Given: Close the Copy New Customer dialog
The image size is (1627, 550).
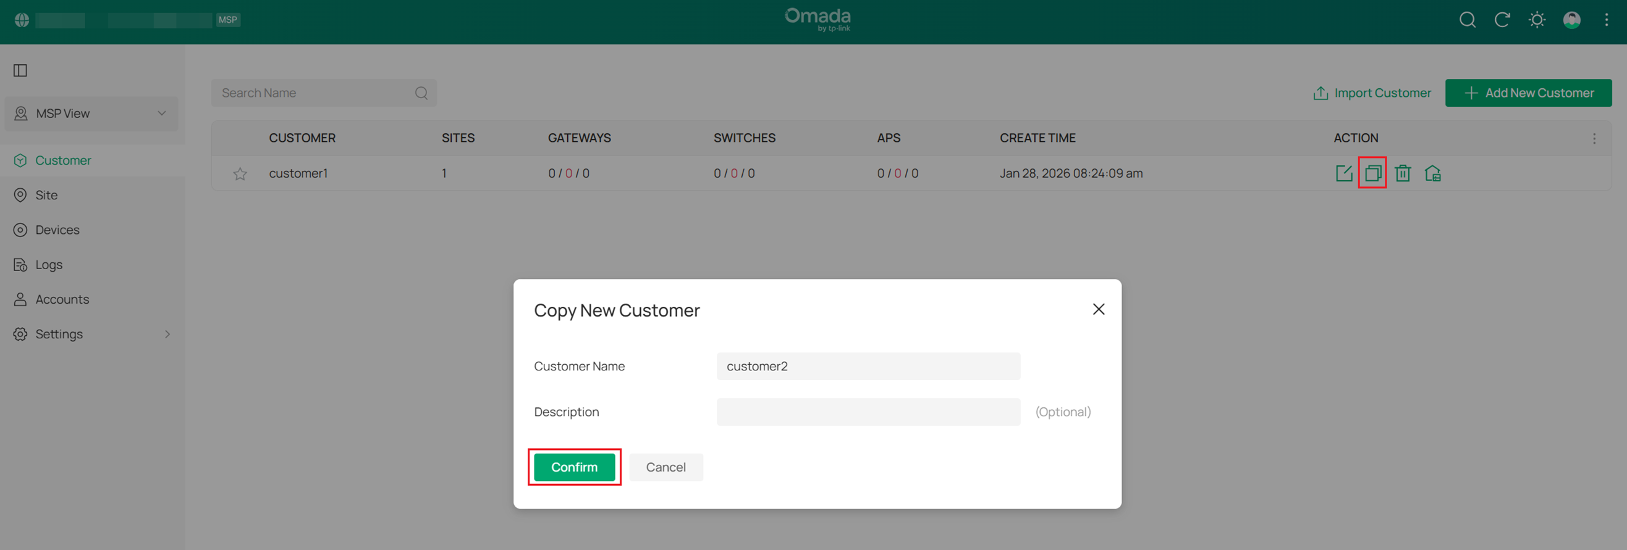Looking at the screenshot, I should [x=1098, y=309].
